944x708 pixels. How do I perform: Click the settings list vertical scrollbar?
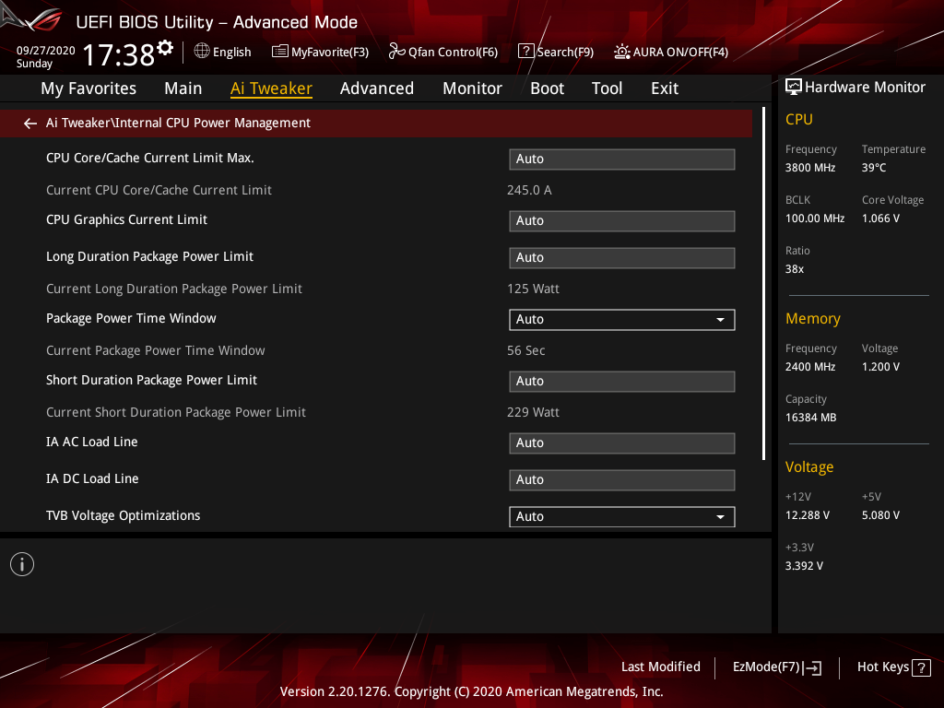tap(763, 283)
